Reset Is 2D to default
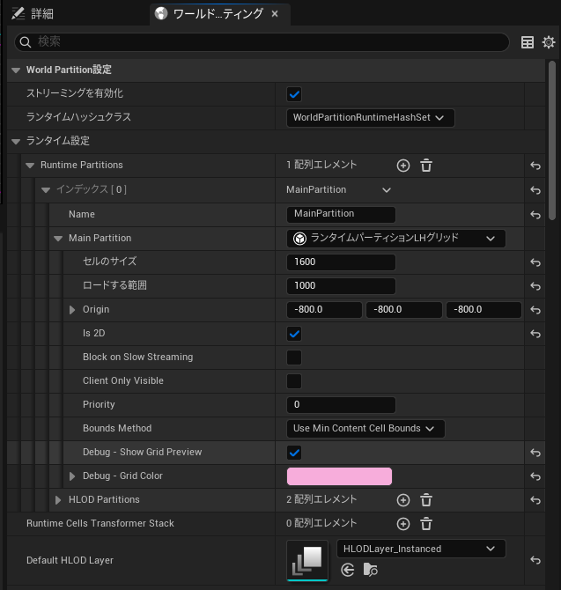The image size is (561, 590). (535, 334)
